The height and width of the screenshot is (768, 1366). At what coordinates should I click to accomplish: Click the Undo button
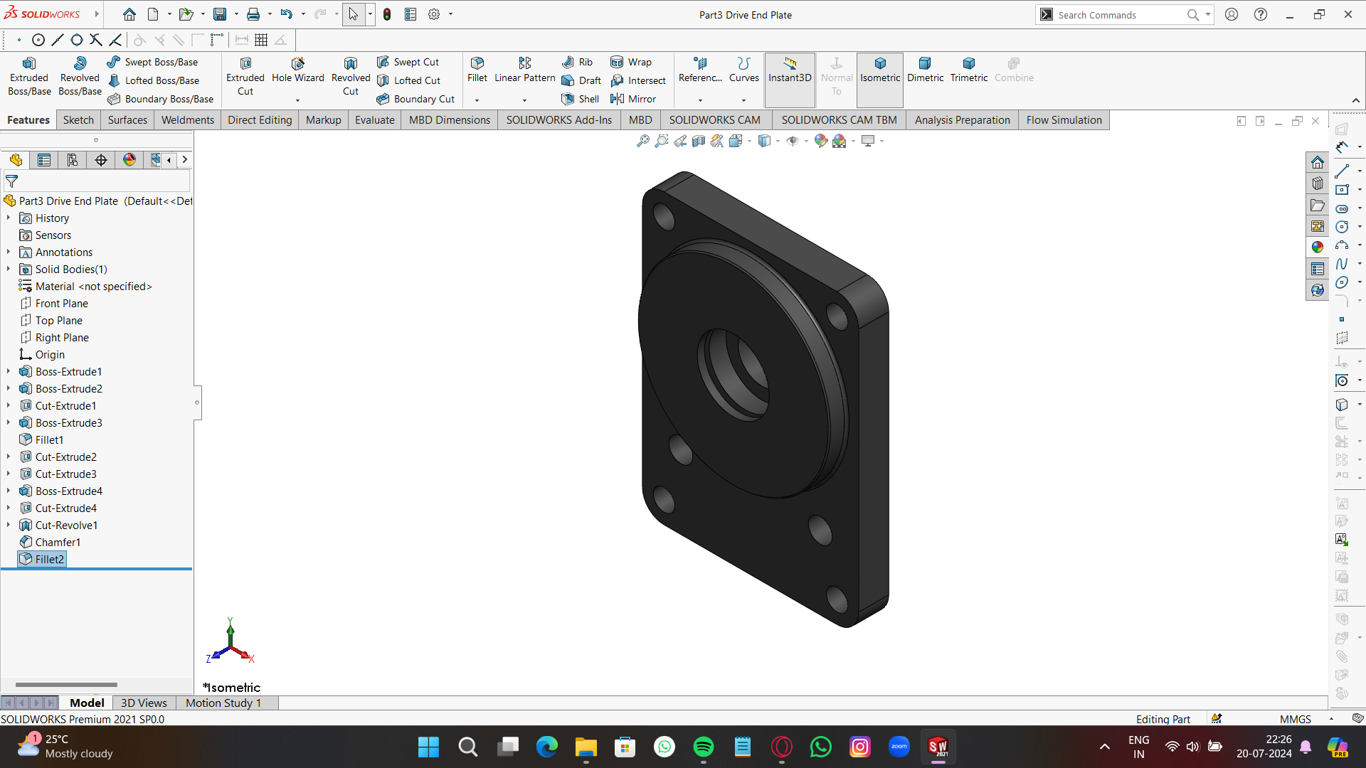click(x=286, y=14)
